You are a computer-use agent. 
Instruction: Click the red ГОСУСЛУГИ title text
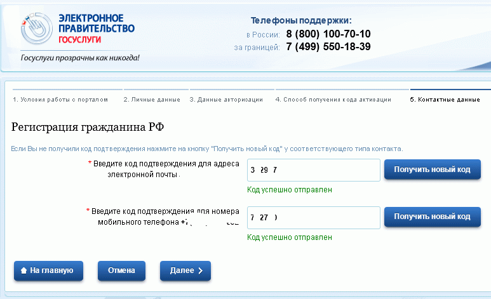(x=79, y=39)
